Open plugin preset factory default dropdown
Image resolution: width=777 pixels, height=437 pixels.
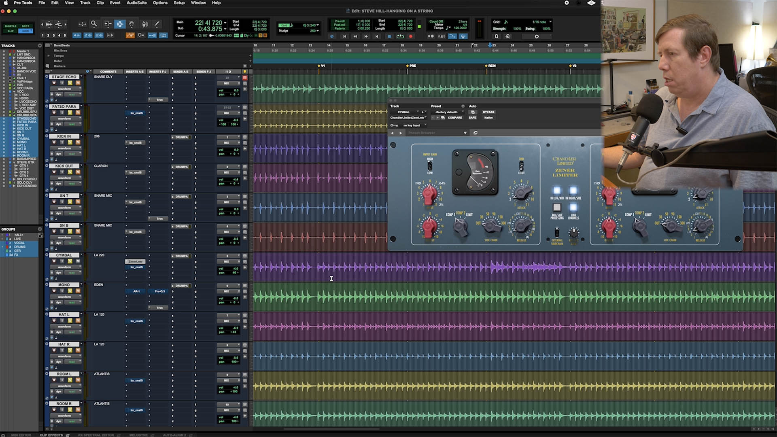(x=448, y=112)
